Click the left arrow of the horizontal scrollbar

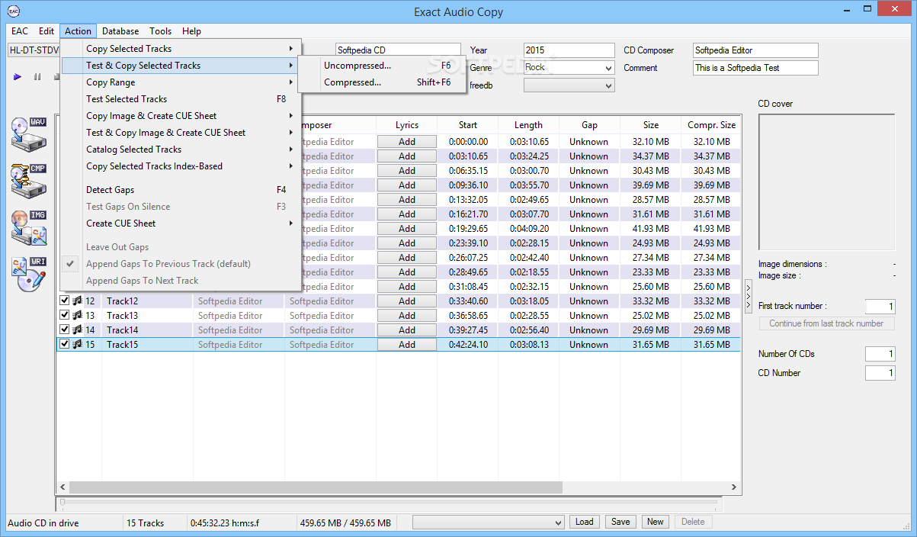point(63,487)
